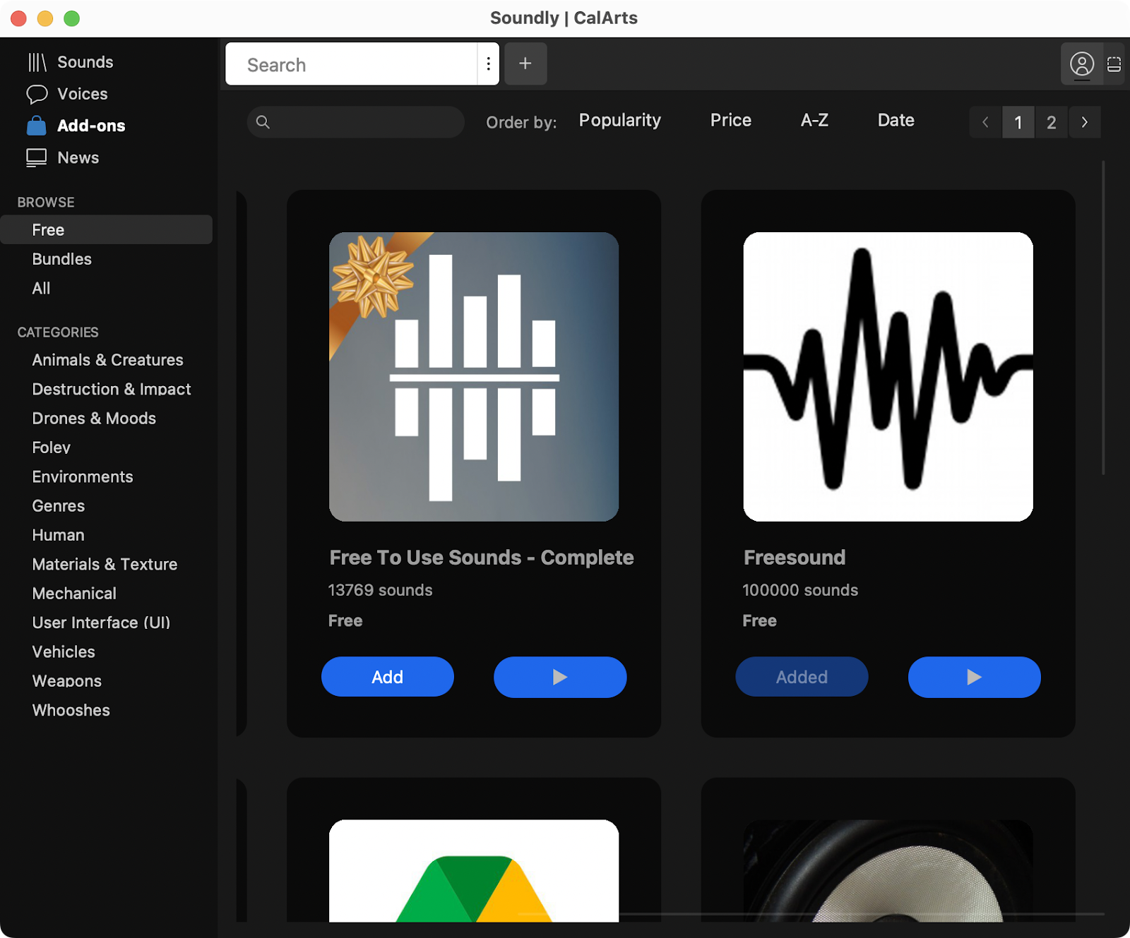Open Whooshes category

(x=71, y=710)
